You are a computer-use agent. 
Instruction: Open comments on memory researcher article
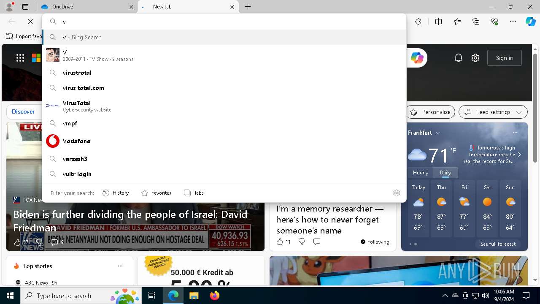pos(317,242)
